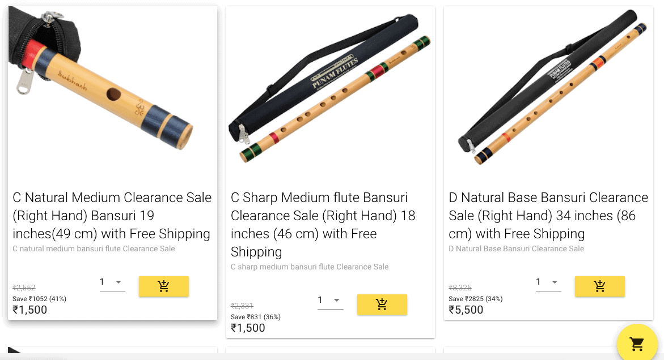664x360 pixels.
Task: Open D Natural Base Bansuri title link
Action: [548, 216]
